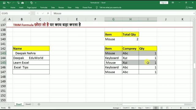Click Abc cell in row 146

click(130, 67)
